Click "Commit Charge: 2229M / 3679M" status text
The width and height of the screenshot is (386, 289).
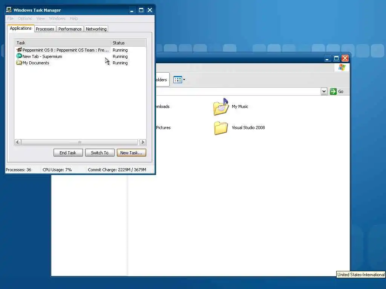[117, 170]
